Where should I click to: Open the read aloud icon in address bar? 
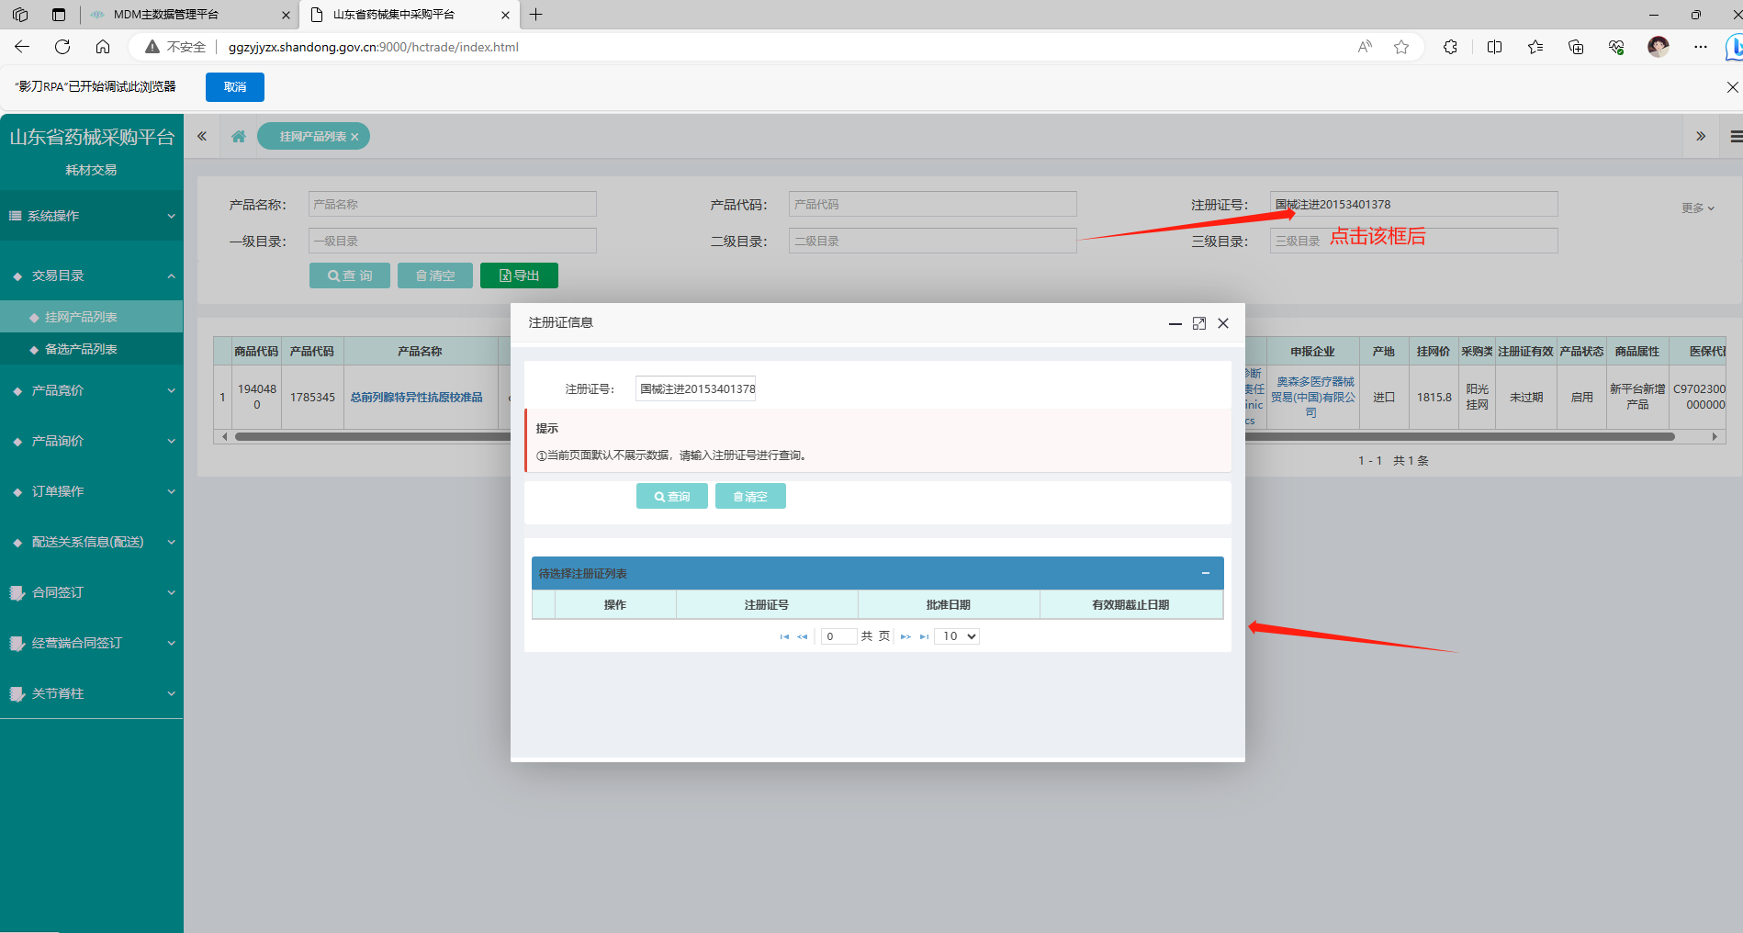[x=1365, y=47]
